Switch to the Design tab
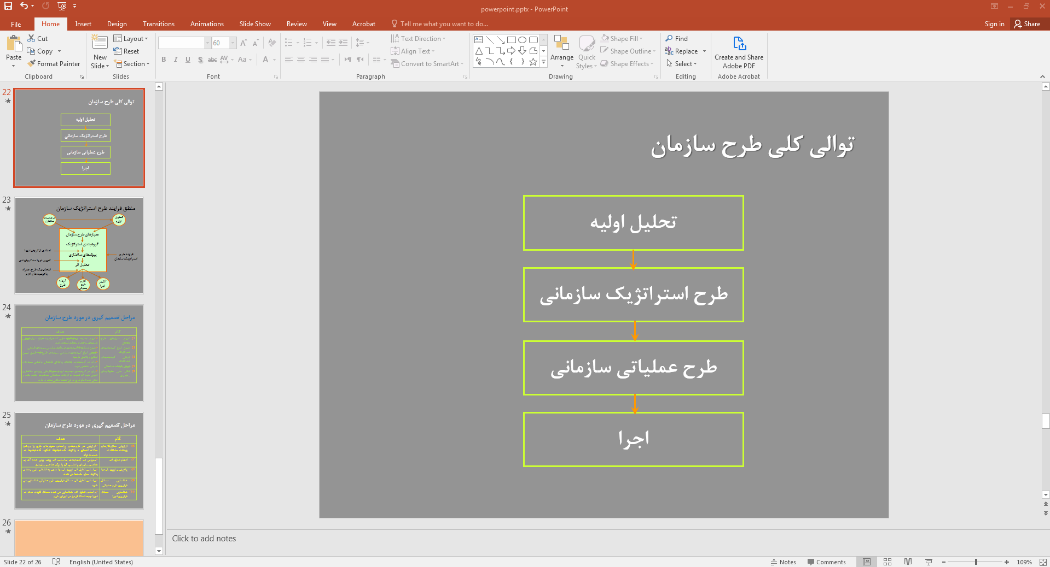This screenshot has width=1050, height=567. 117,24
